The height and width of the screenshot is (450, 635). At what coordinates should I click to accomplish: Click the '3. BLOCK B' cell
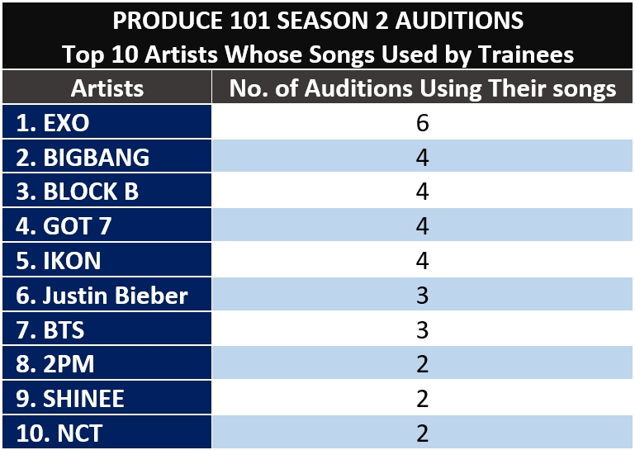click(x=107, y=191)
